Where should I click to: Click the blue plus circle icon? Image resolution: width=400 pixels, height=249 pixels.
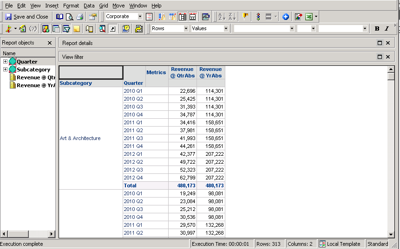click(x=286, y=17)
